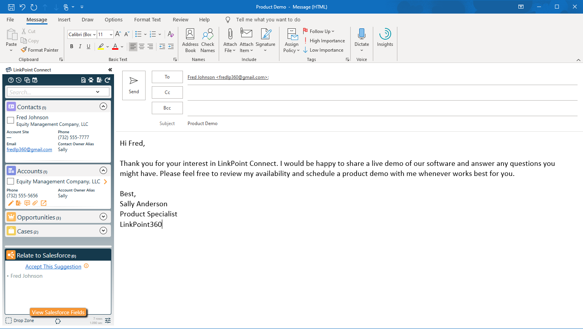Toggle Bold formatting
This screenshot has width=583, height=329.
(72, 47)
